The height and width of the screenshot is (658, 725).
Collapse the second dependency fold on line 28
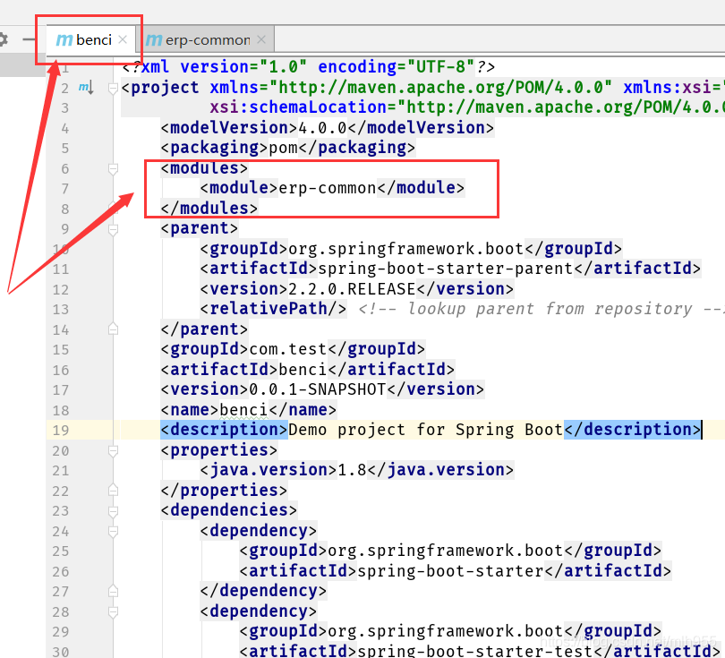pos(113,611)
